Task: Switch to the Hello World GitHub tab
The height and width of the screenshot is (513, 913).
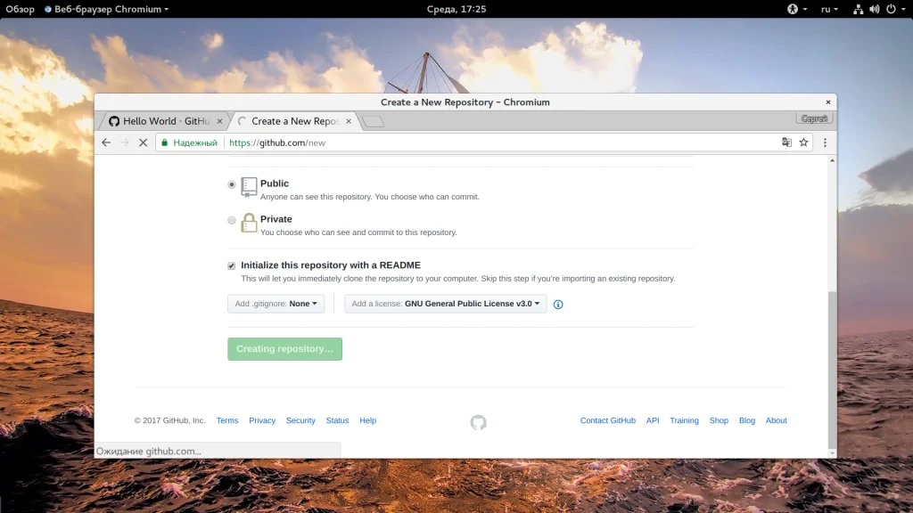Action: (x=165, y=121)
